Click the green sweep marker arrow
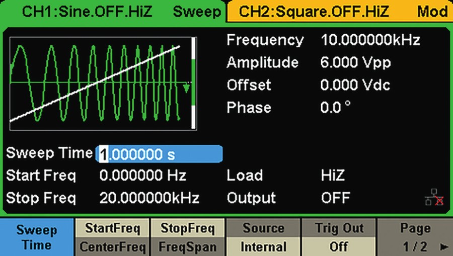453x256 pixels. (x=187, y=88)
